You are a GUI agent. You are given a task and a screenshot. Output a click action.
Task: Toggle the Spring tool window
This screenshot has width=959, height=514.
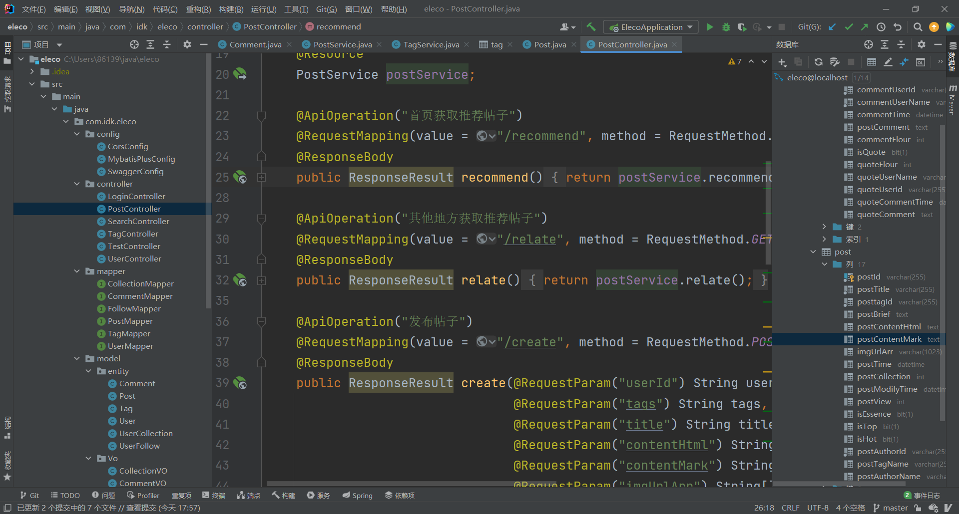coord(358,495)
